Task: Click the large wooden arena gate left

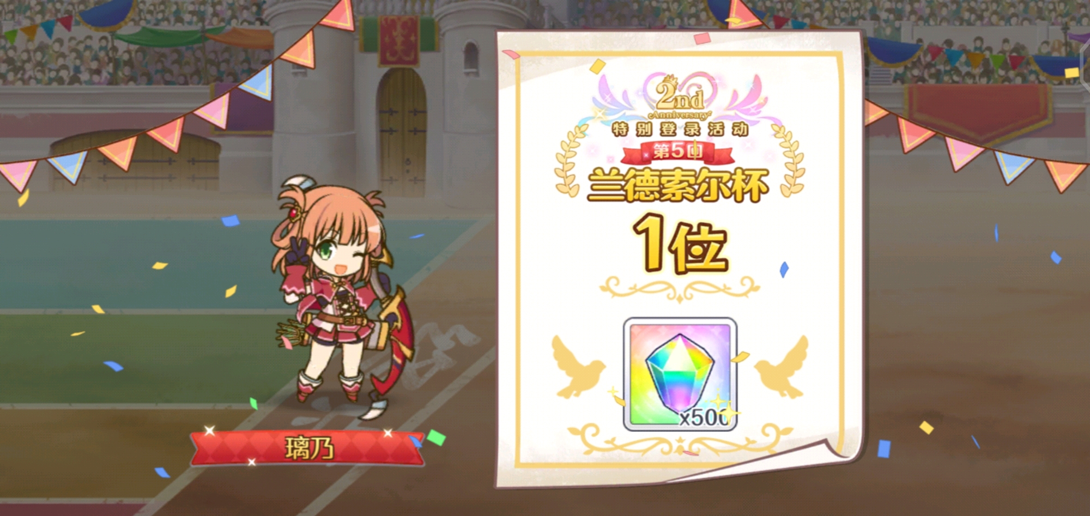Action: coord(134,162)
